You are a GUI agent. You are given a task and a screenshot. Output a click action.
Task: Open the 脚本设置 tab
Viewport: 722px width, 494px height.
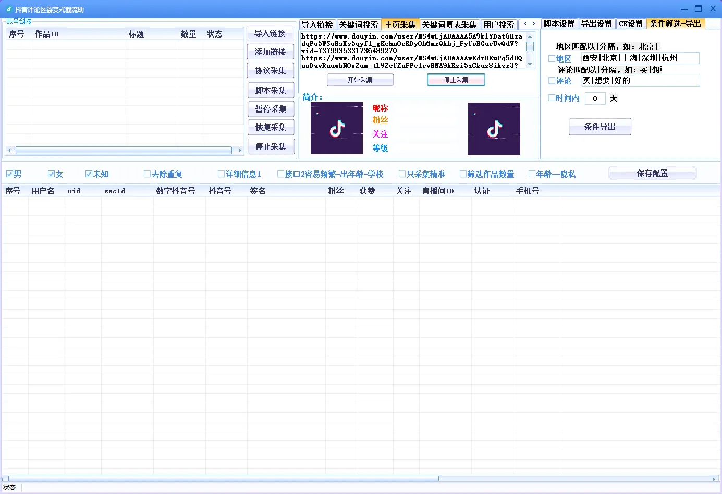[x=559, y=24]
